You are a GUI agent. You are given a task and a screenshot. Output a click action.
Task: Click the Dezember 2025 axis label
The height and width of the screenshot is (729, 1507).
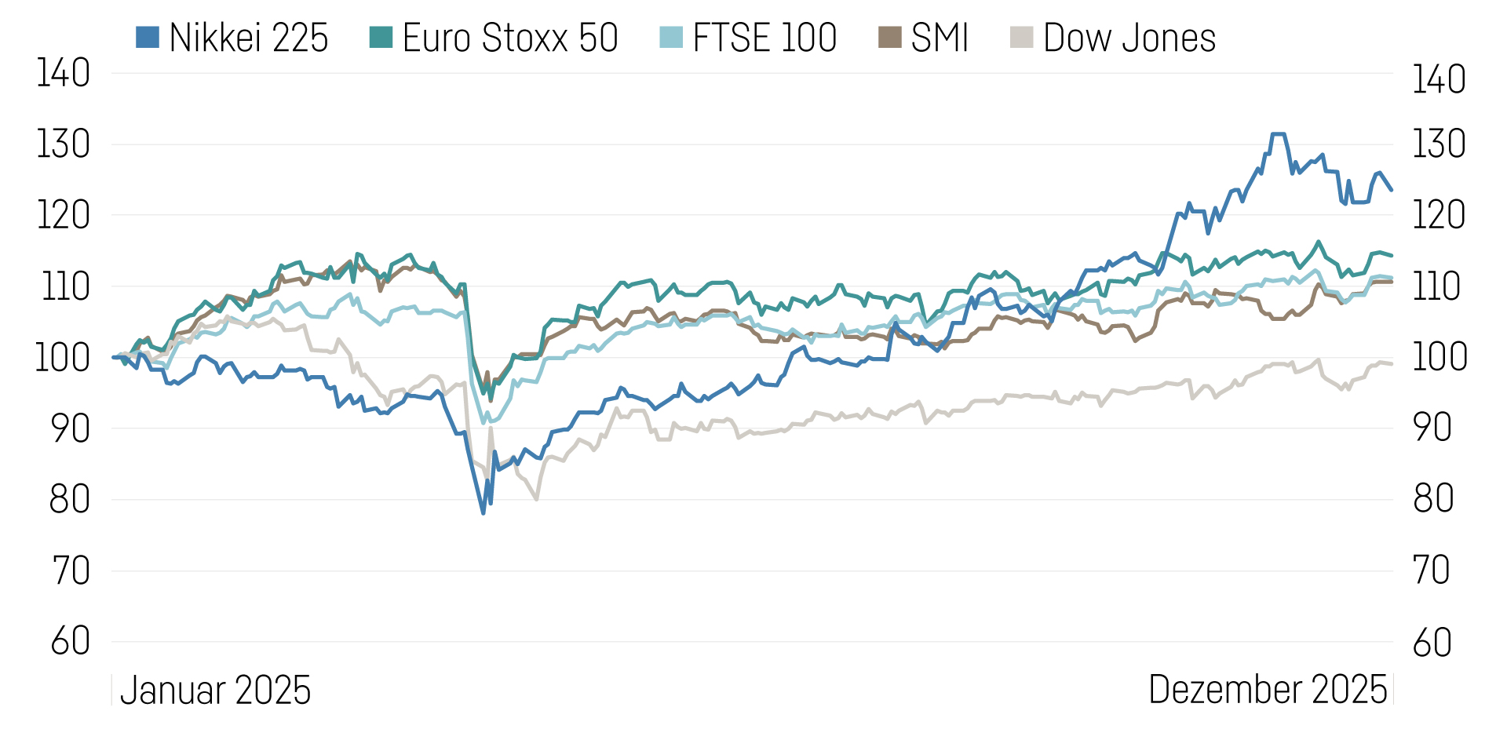pyautogui.click(x=1268, y=691)
